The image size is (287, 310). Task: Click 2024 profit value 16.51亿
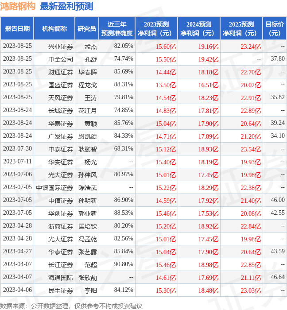click(x=208, y=85)
